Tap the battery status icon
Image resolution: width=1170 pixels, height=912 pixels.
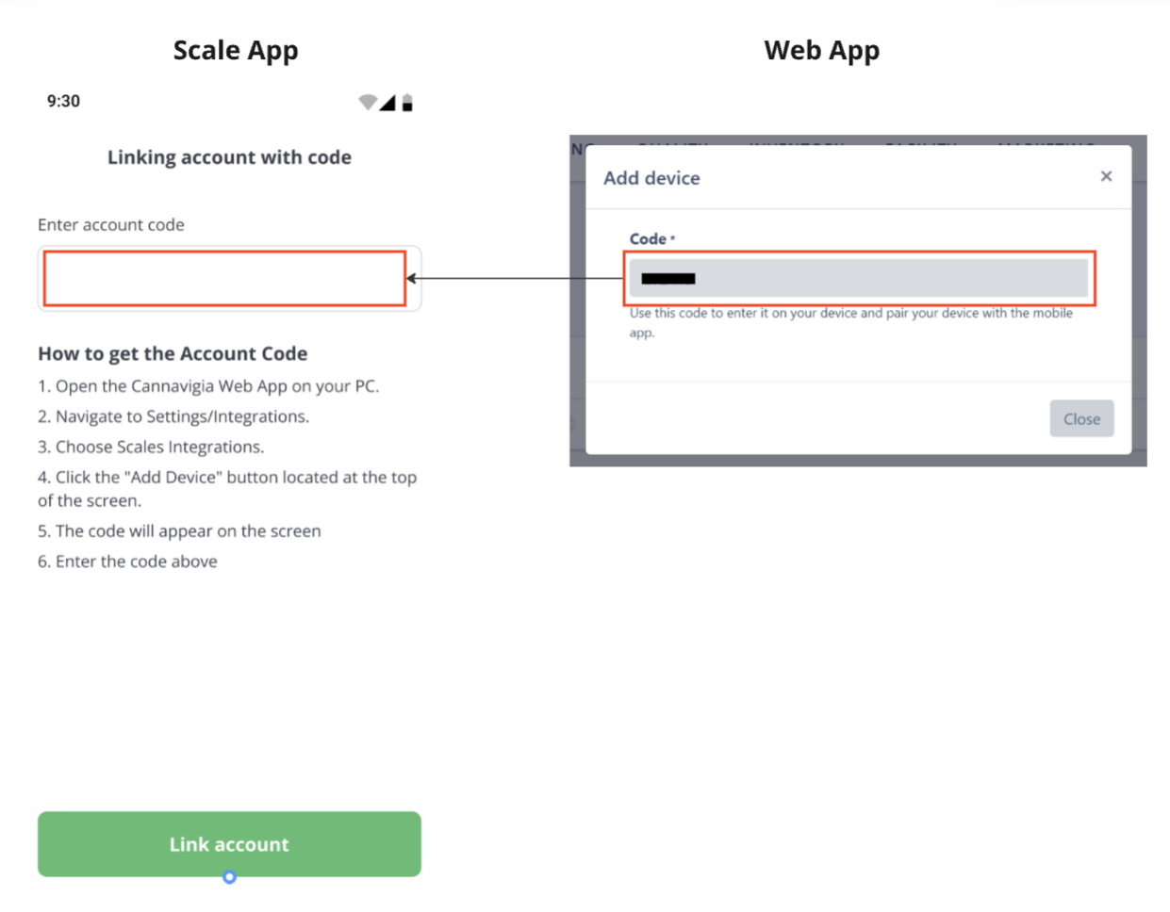[x=407, y=102]
